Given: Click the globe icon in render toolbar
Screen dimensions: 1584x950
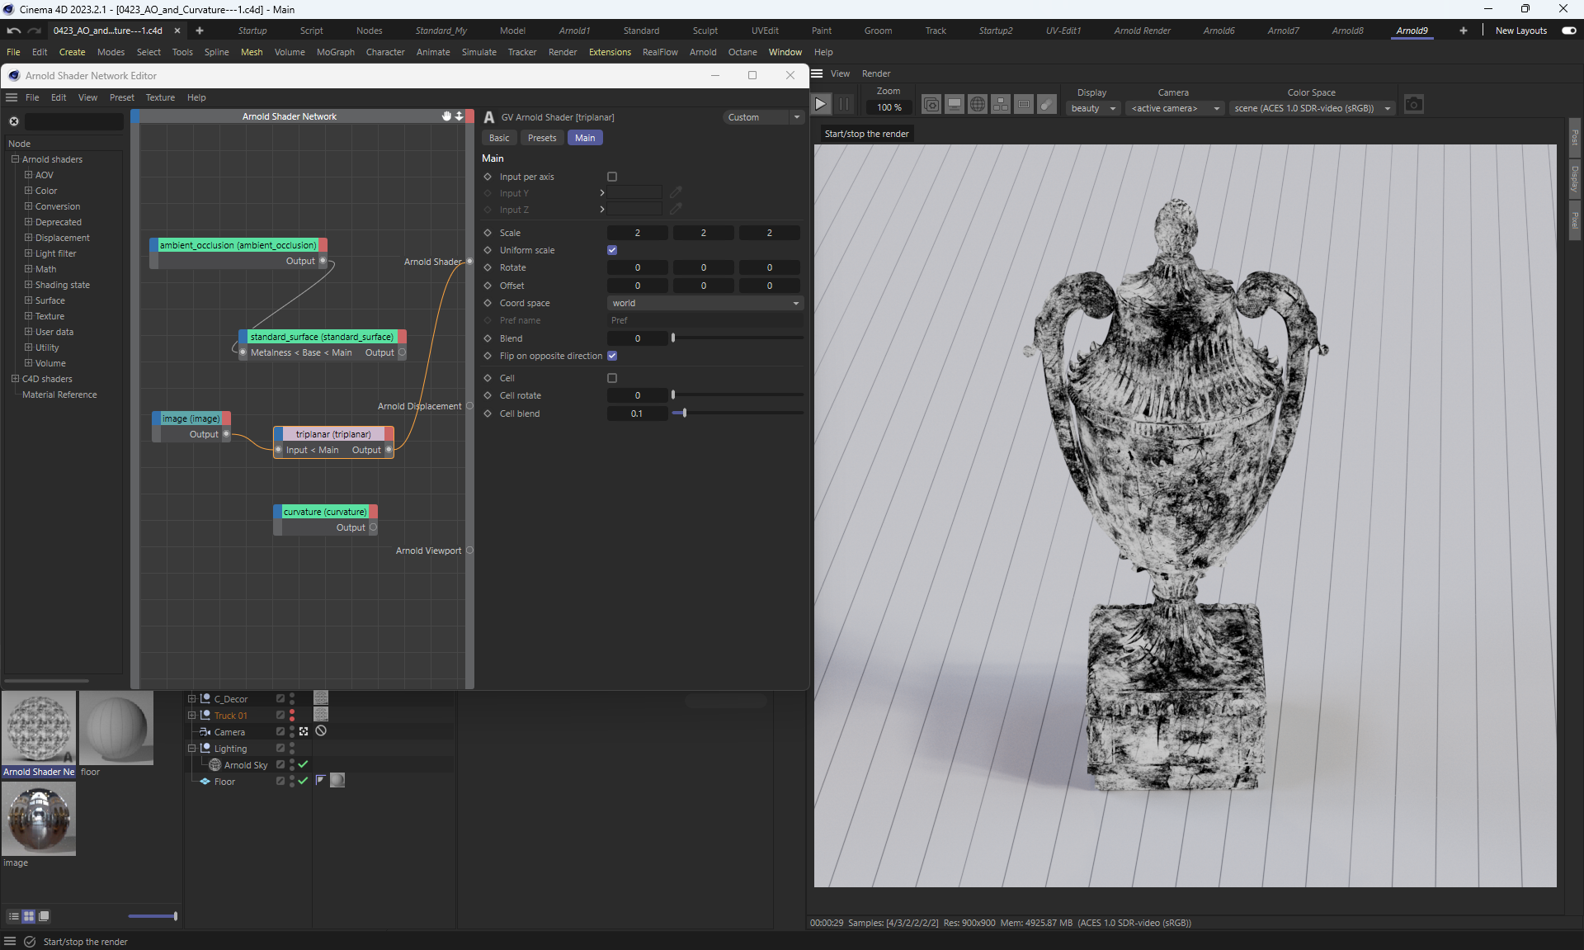Looking at the screenshot, I should point(977,105).
